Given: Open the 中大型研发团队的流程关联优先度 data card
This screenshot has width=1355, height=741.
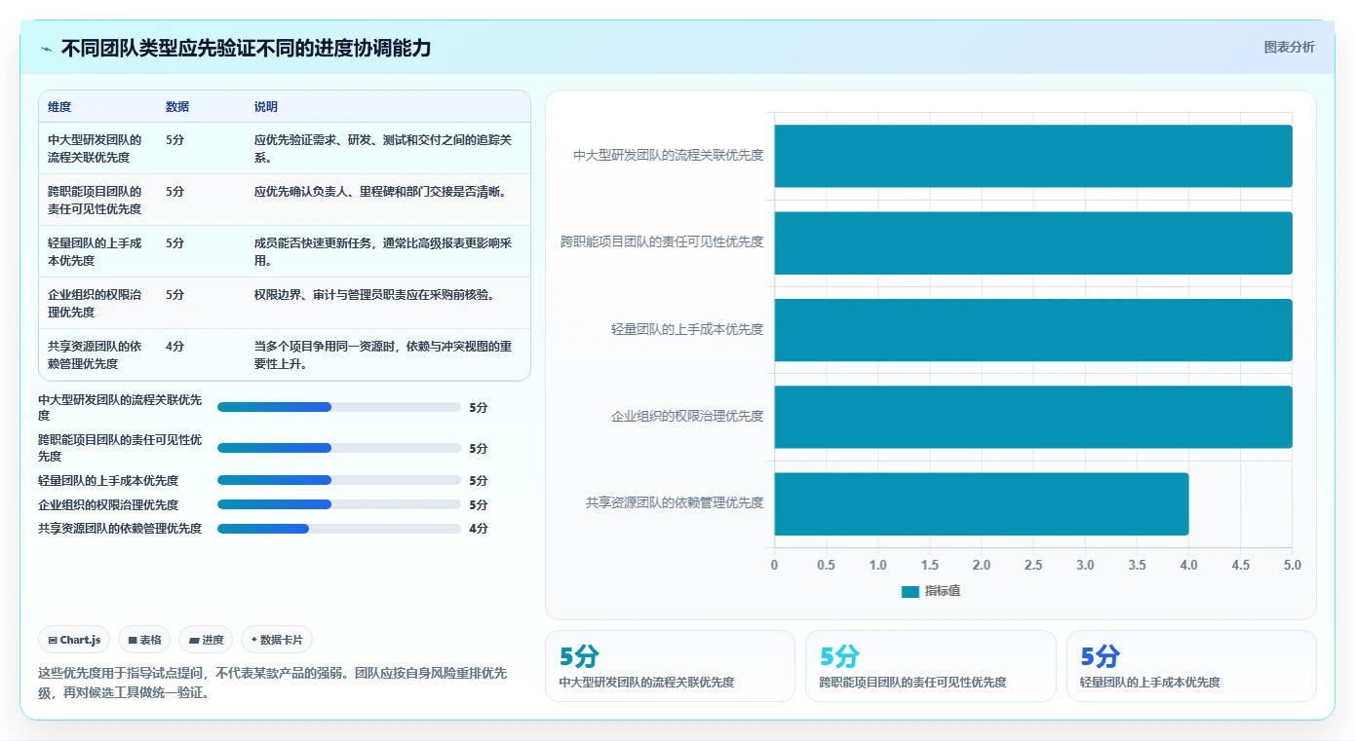Looking at the screenshot, I should pyautogui.click(x=670, y=666).
